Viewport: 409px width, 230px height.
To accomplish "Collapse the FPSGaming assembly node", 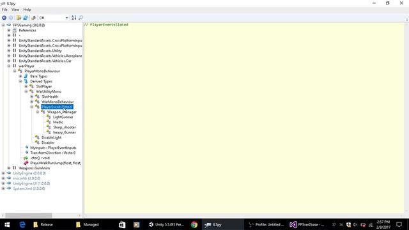I will pyautogui.click(x=3, y=25).
